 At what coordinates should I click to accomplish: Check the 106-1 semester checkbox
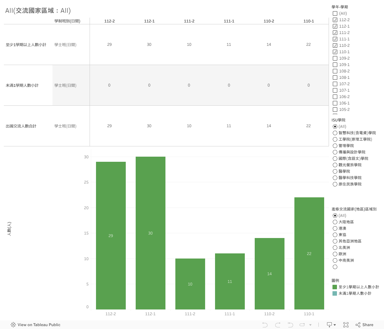[x=335, y=103]
